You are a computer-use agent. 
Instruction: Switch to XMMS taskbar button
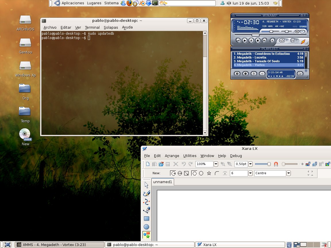[x=59, y=245]
